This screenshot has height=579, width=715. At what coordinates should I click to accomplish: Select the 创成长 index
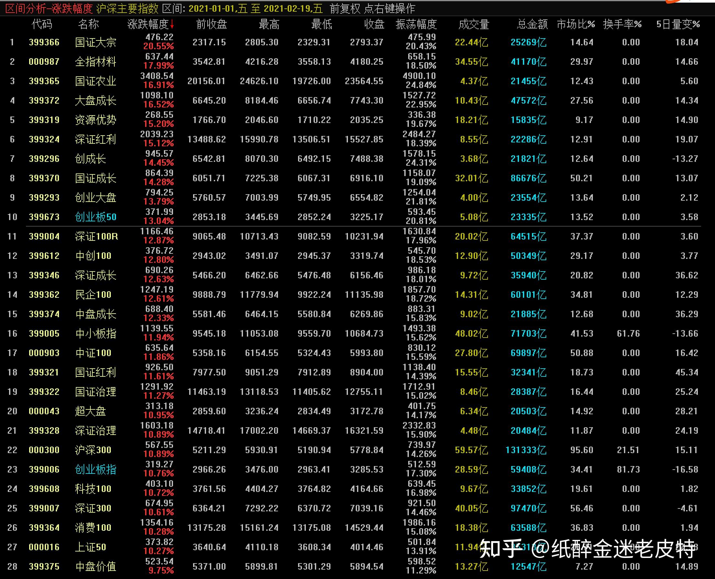coord(90,159)
